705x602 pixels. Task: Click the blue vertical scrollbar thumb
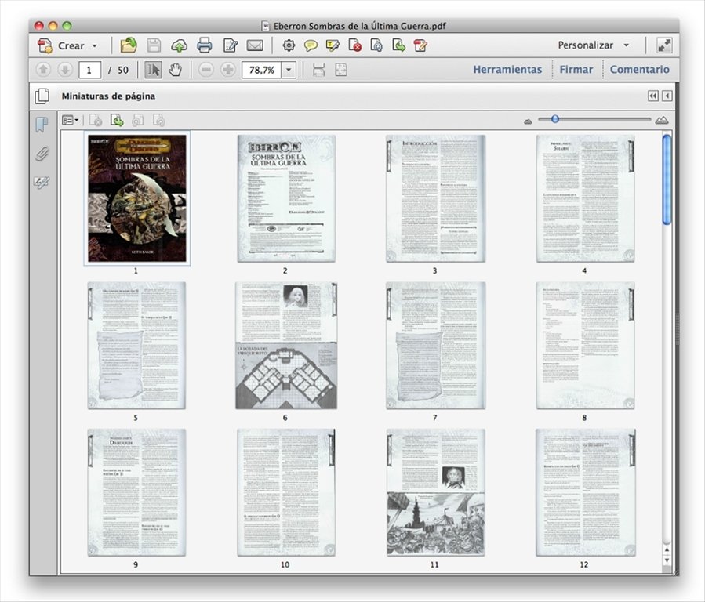point(667,180)
